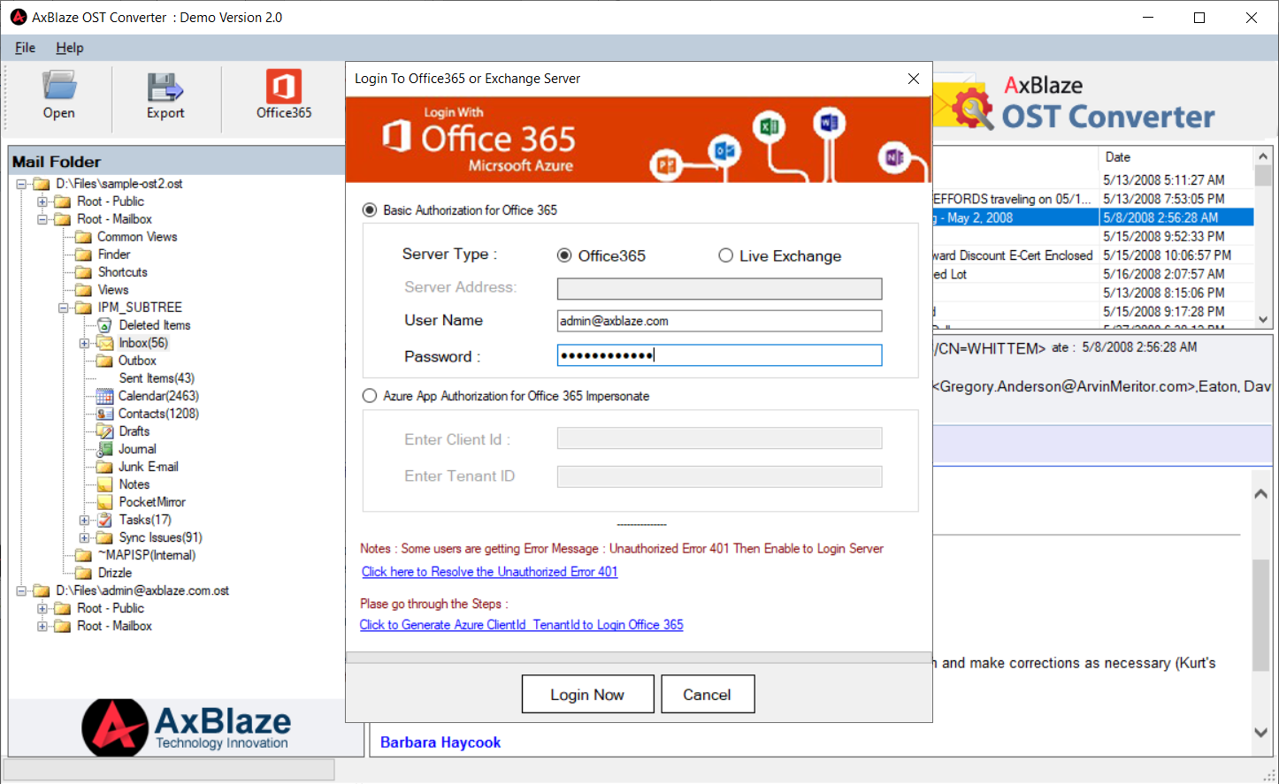
Task: Click the Password input field
Action: pyautogui.click(x=719, y=355)
